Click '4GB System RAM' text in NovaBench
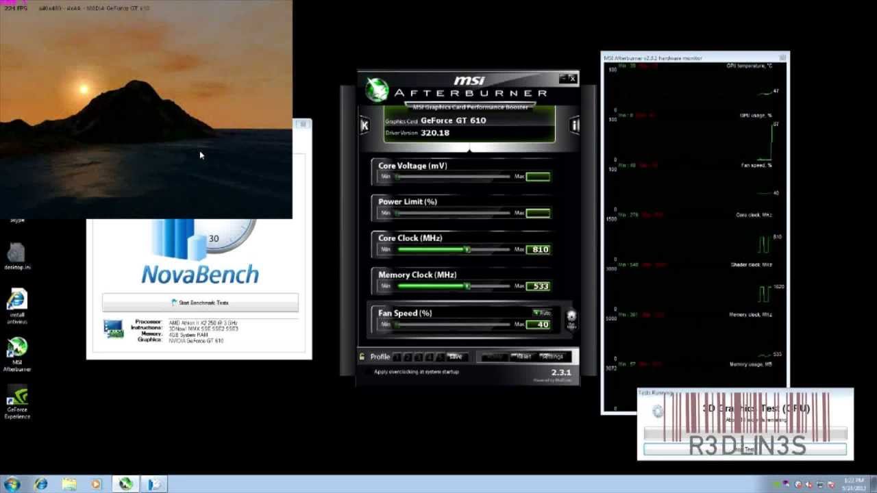This screenshot has width=877, height=493. 188,334
